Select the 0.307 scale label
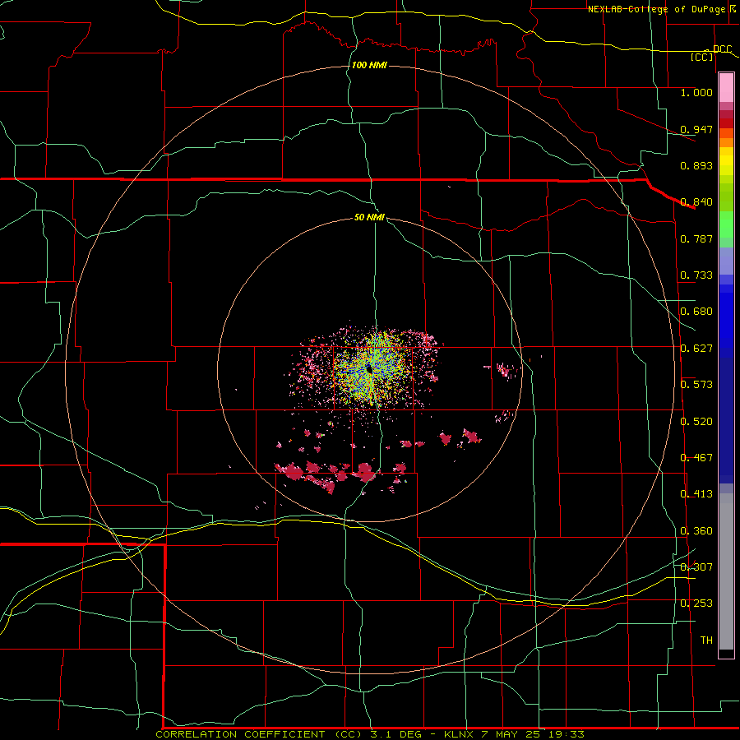The width and height of the screenshot is (740, 740). click(x=696, y=567)
